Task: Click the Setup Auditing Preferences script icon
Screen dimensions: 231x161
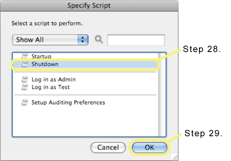Action: 24,102
